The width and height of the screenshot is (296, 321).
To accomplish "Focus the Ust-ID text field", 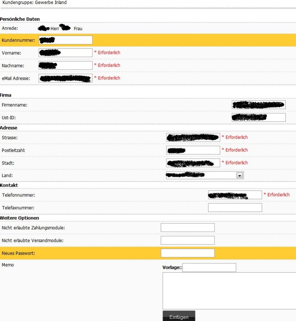I will click(x=259, y=118).
